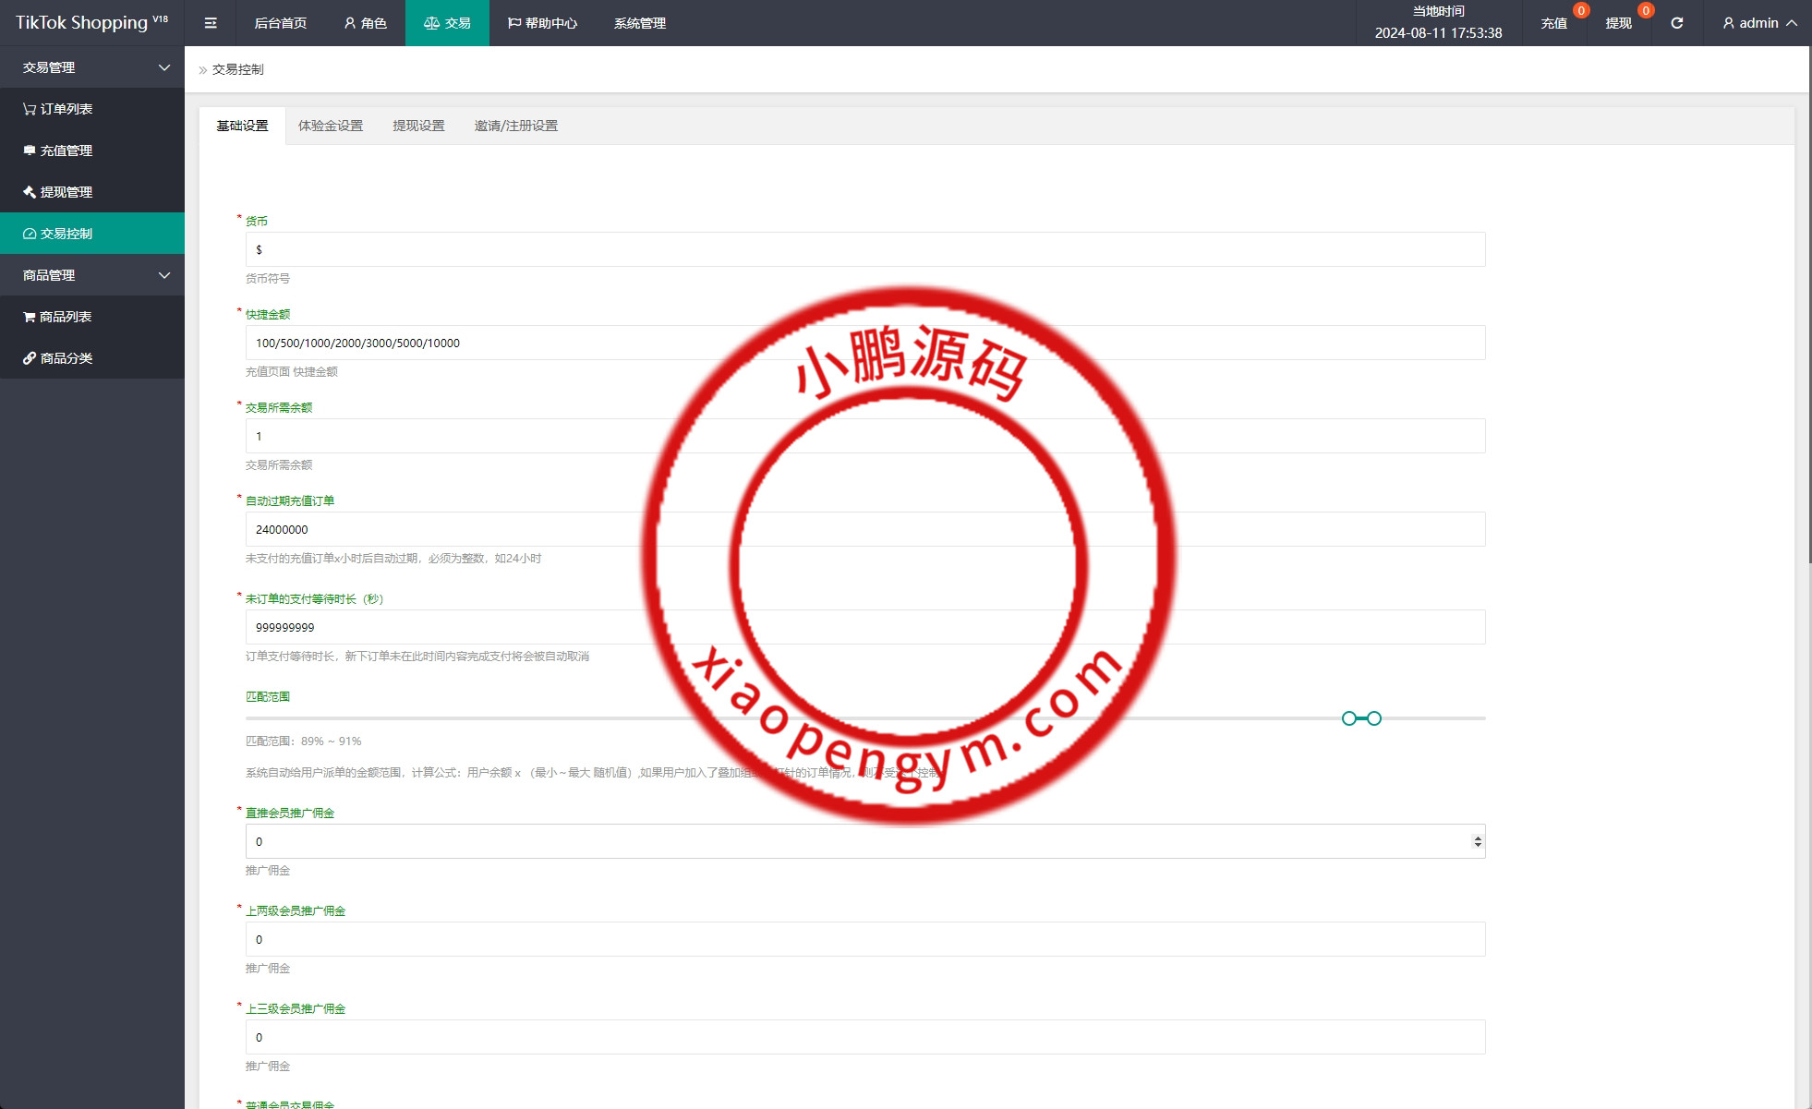Click the sidebar collapse hamburger icon

(211, 23)
